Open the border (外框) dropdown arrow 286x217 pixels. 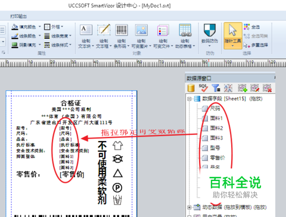62,26
